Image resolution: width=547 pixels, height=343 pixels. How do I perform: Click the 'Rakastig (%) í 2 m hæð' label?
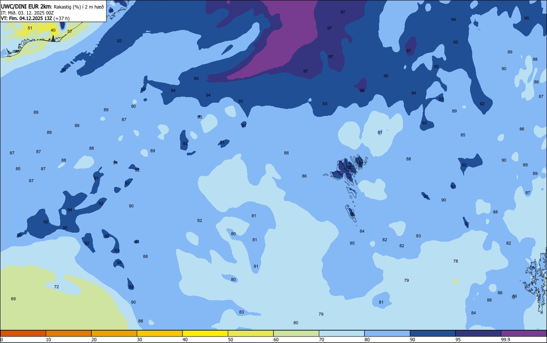pos(79,6)
